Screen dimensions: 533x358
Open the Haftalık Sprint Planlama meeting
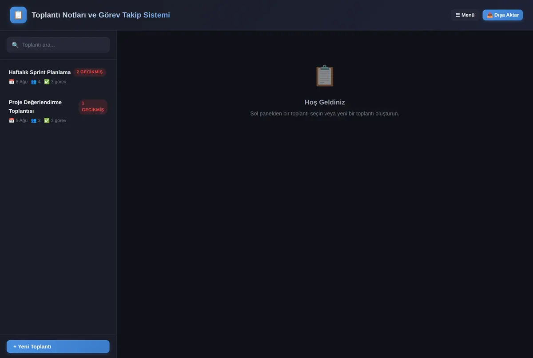tap(58, 76)
